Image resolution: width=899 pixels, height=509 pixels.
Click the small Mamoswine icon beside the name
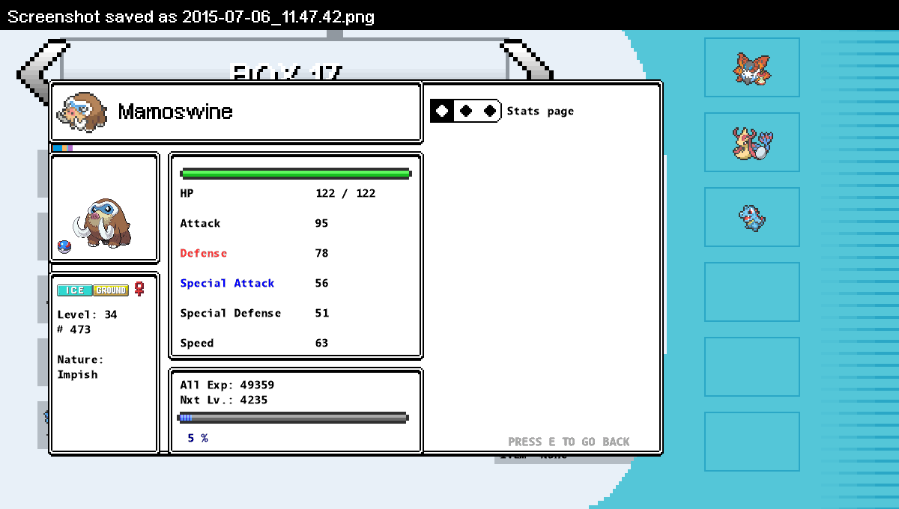[x=82, y=112]
